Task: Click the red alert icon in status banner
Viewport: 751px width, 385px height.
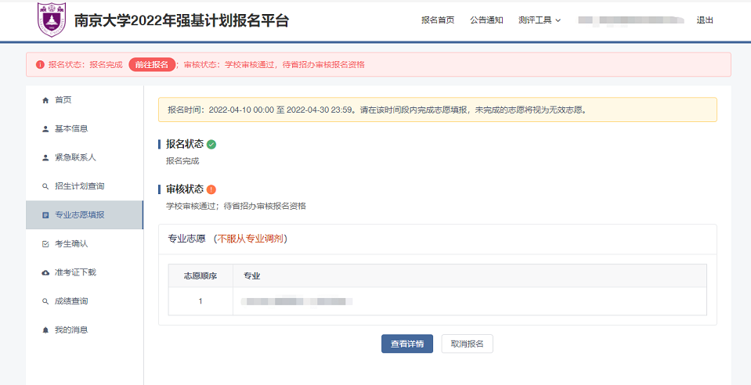Action: (40, 65)
